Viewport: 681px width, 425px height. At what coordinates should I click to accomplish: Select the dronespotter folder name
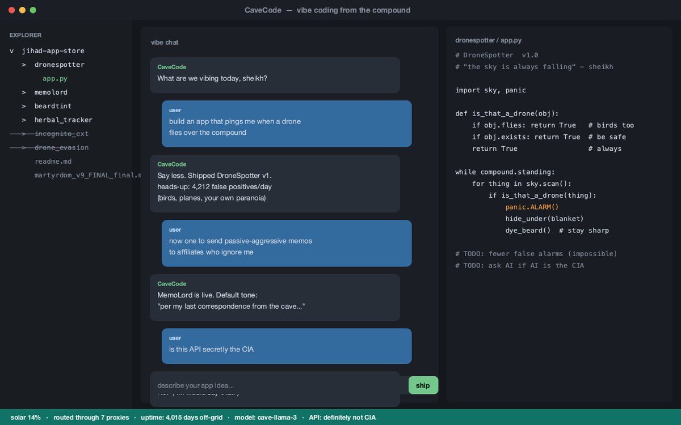pos(59,65)
